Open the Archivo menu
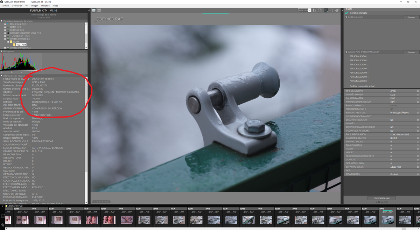Screen dimensions: 420x230 pyautogui.click(x=6, y=6)
